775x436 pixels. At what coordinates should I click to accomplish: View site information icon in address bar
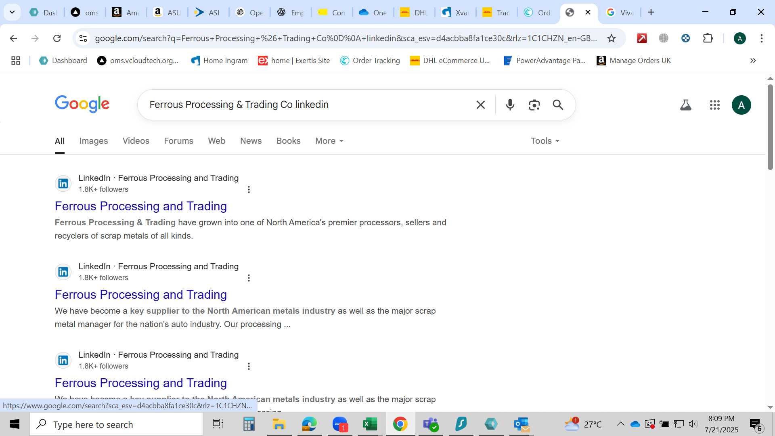point(83,38)
